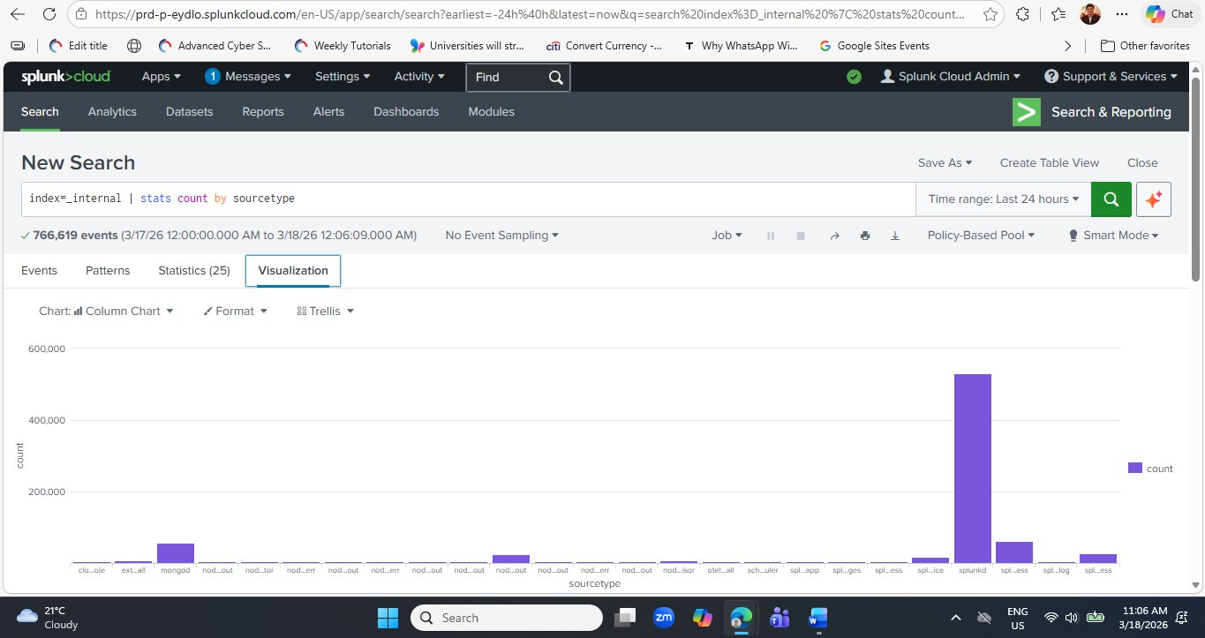Open Microsoft Word from the taskbar
The width and height of the screenshot is (1205, 638).
click(x=817, y=618)
